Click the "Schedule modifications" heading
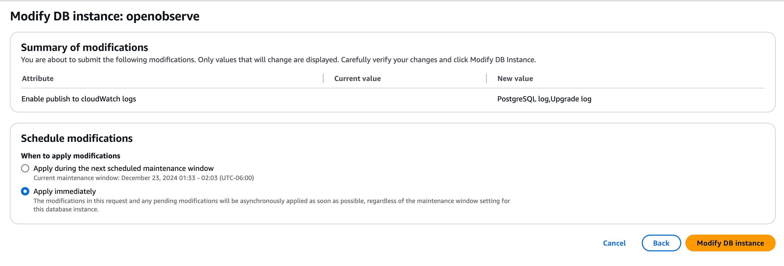 pos(76,138)
